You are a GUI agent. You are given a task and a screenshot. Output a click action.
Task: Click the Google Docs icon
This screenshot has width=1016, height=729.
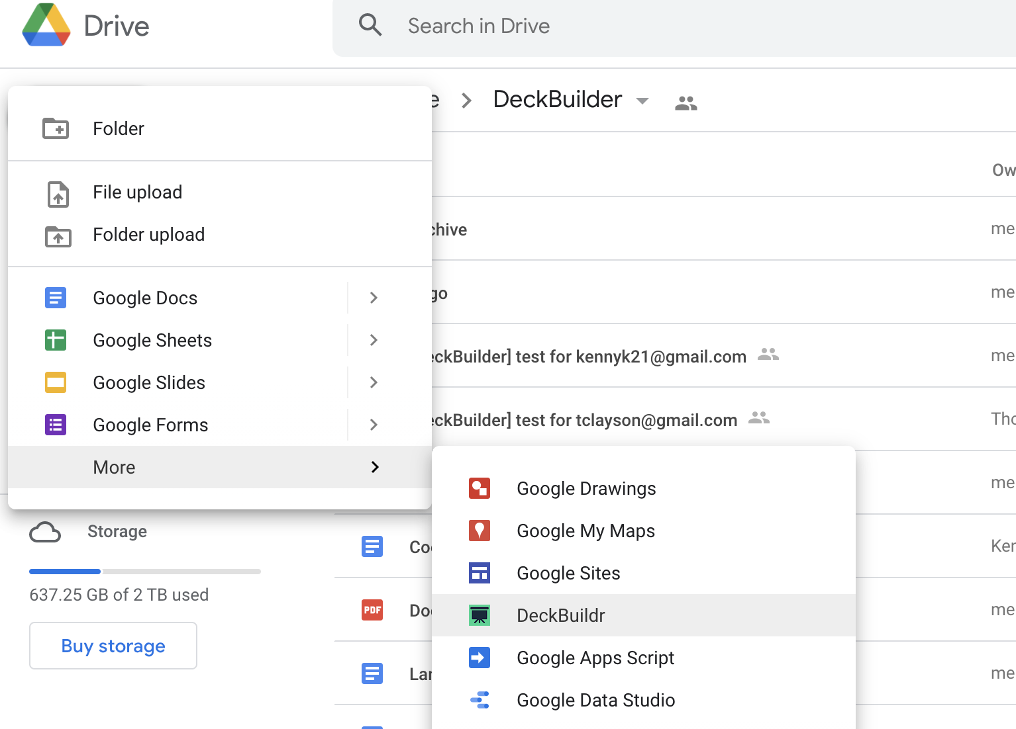click(x=56, y=298)
